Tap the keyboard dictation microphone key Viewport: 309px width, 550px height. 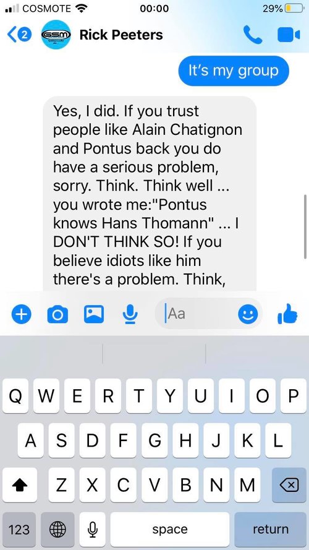(93, 530)
